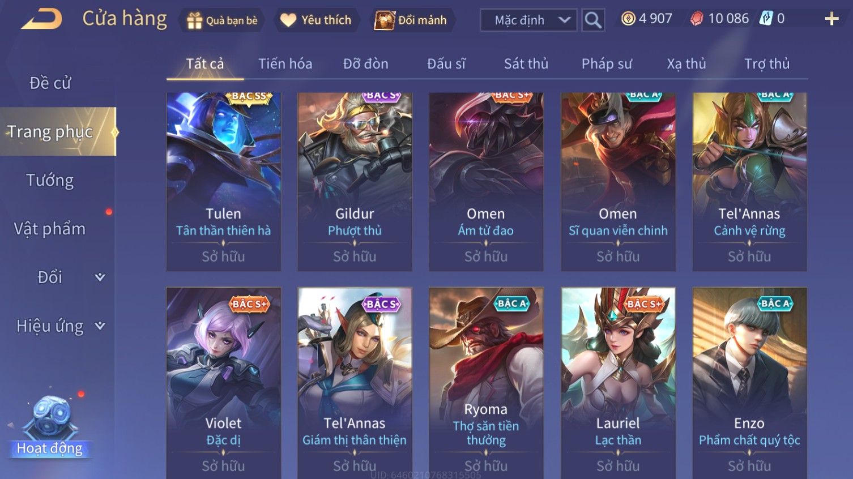Screen dimensions: 853x479
Task: Open Tulen Tân thần thiên hà skin card
Action: click(x=223, y=182)
